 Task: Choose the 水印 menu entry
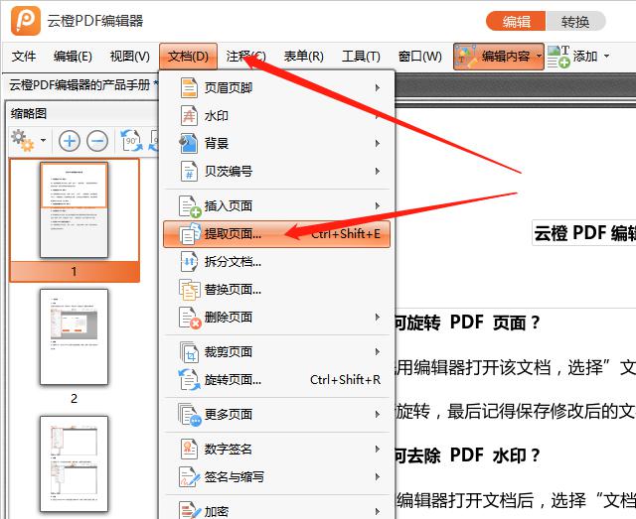(276, 116)
